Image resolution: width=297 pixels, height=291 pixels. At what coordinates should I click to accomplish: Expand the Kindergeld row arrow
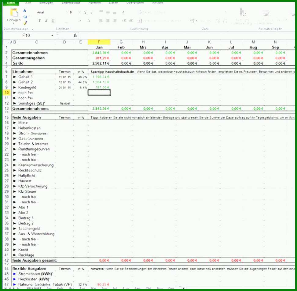click(x=15, y=88)
